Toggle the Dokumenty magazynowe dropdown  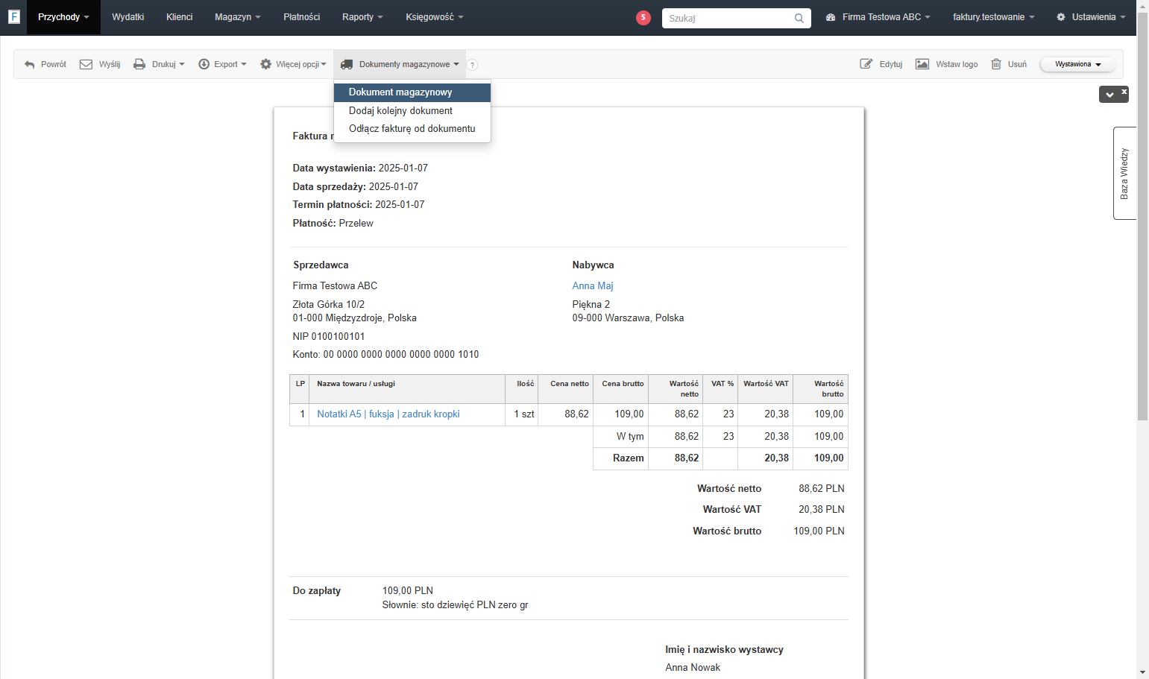[400, 64]
